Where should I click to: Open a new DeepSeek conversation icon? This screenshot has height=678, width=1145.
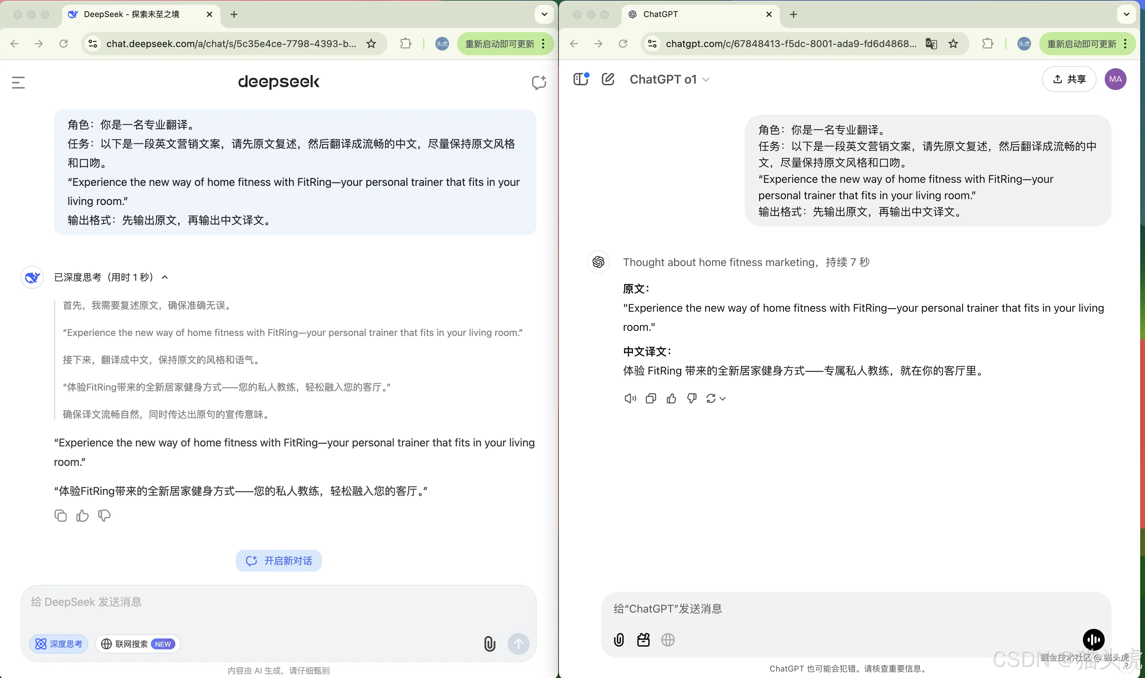538,83
